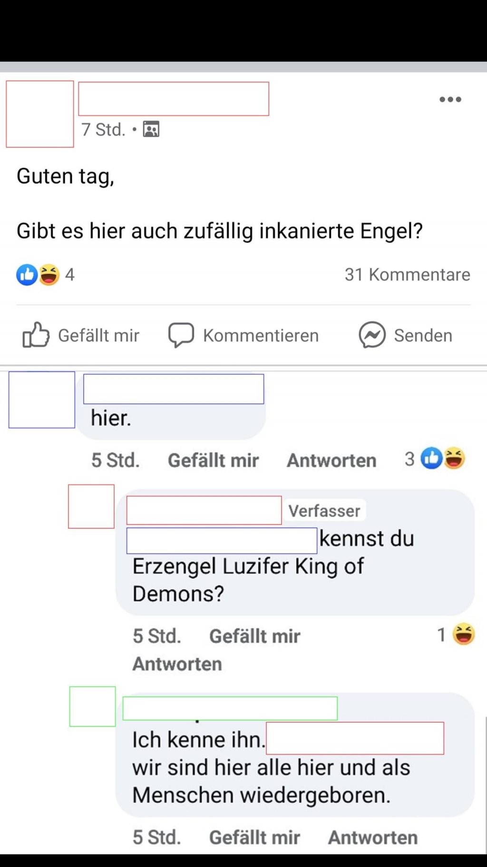This screenshot has width=487, height=867.
Task: View reactions on the 'hier.' comment
Action: pos(443,459)
